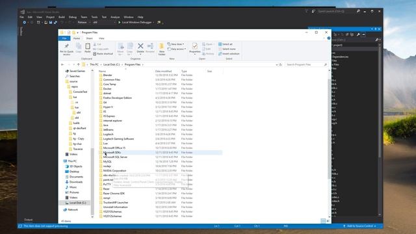Open the Easy access dropdown
The image size is (416, 234).
(177, 49)
